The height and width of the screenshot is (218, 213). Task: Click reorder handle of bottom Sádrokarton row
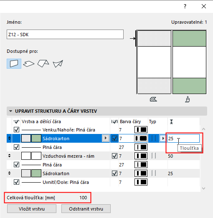click(x=9, y=173)
